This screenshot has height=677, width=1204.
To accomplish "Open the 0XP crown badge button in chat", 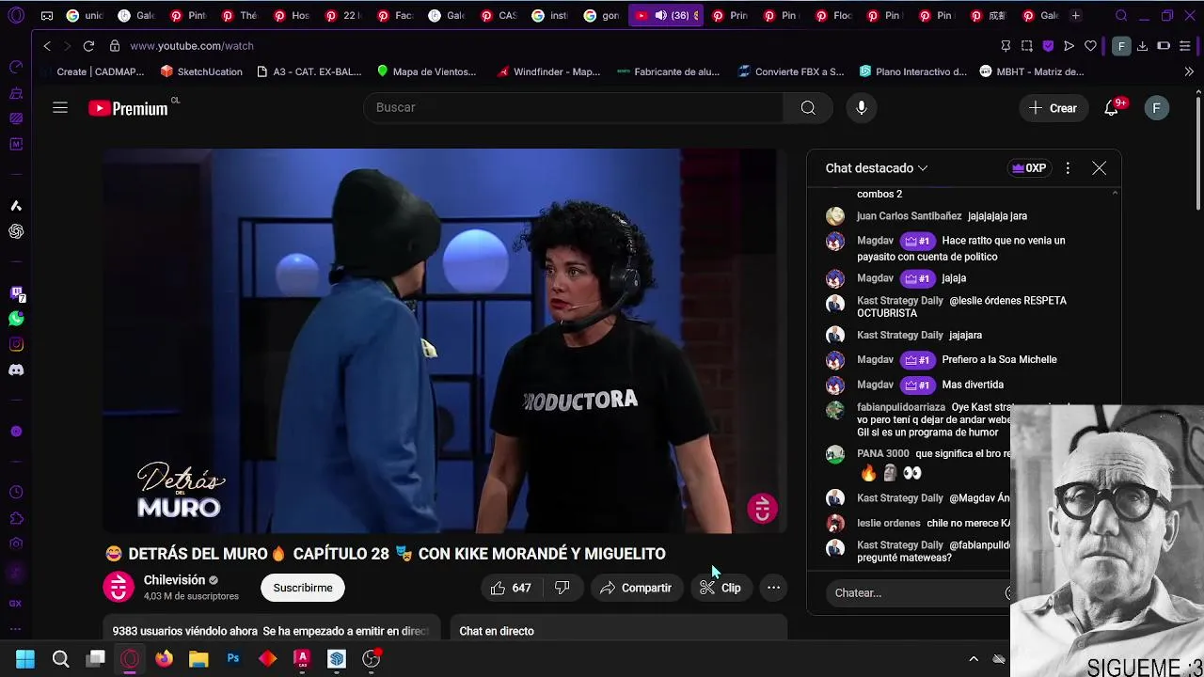I will 1029,168.
